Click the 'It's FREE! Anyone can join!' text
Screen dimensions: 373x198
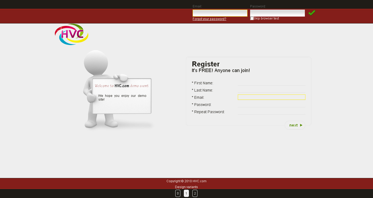(x=221, y=71)
